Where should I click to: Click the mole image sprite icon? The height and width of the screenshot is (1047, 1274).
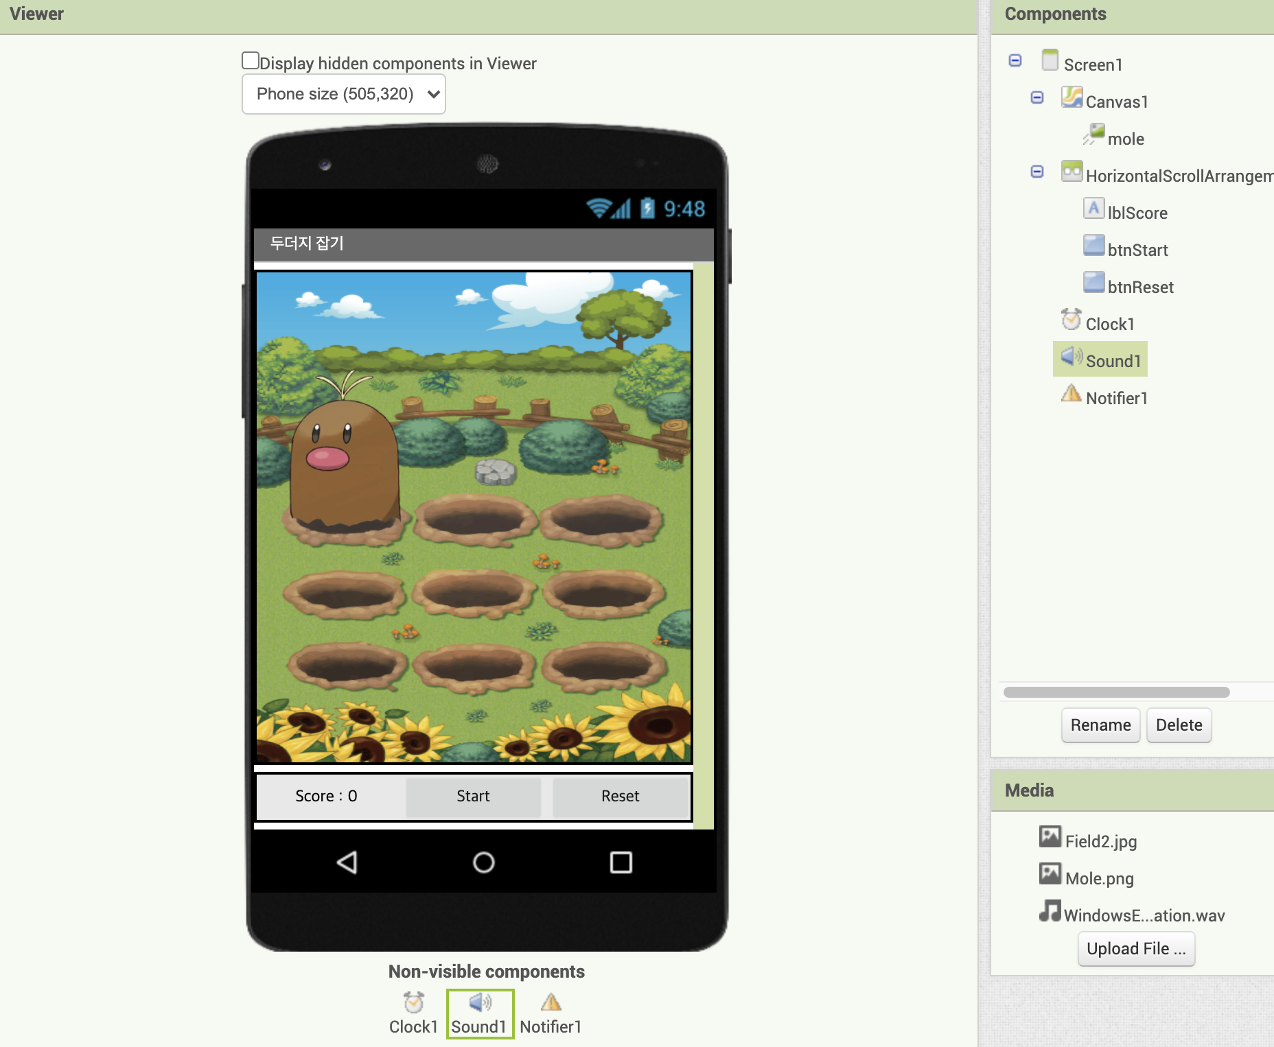pos(1094,134)
